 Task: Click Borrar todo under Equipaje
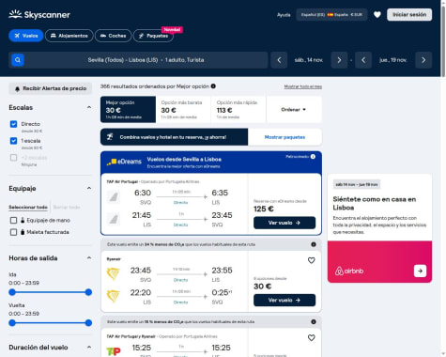(x=67, y=208)
